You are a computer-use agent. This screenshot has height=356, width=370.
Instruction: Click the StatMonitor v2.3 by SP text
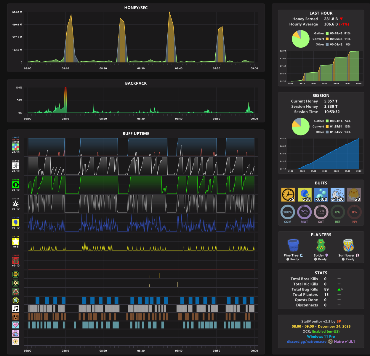pos(321,321)
